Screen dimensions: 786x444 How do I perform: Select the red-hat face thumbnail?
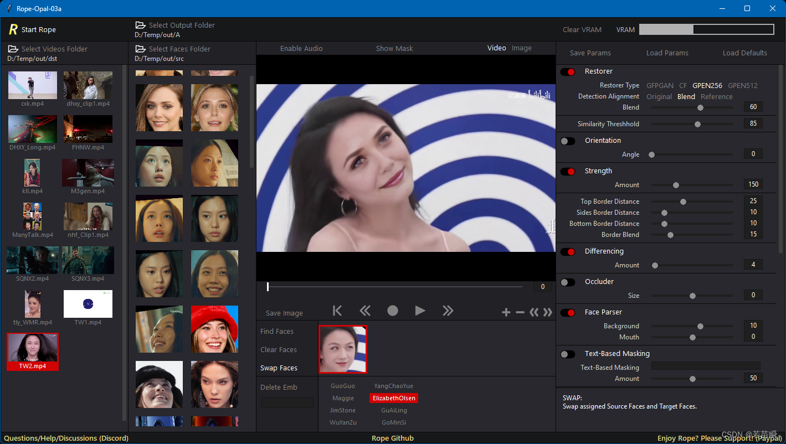214,329
